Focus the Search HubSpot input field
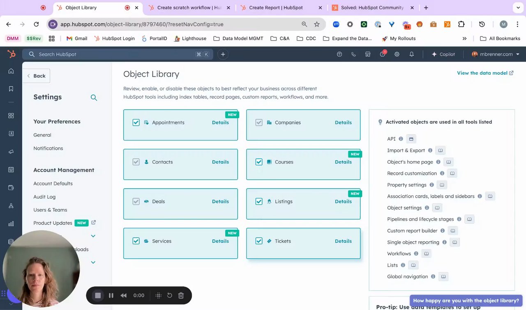Screen dimensions: 526x310 click(x=118, y=54)
